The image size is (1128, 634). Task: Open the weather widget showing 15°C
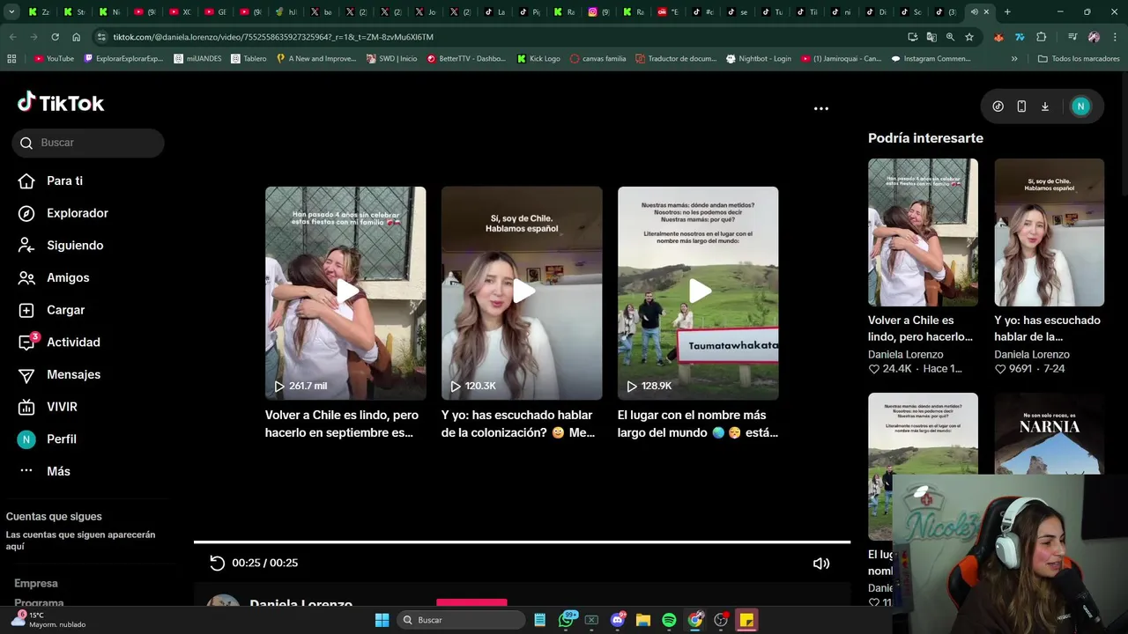point(48,620)
